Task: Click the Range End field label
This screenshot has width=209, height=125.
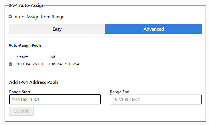Action: [119, 92]
